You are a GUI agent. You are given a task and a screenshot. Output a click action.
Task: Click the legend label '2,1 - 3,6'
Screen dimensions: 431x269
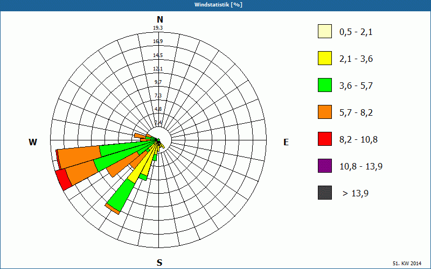[356, 59]
